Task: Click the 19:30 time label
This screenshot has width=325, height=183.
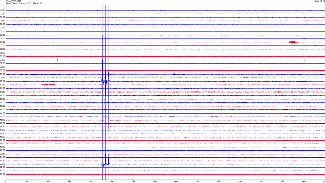Action: point(2,147)
